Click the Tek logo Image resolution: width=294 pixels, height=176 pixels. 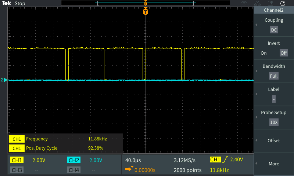point(6,3)
